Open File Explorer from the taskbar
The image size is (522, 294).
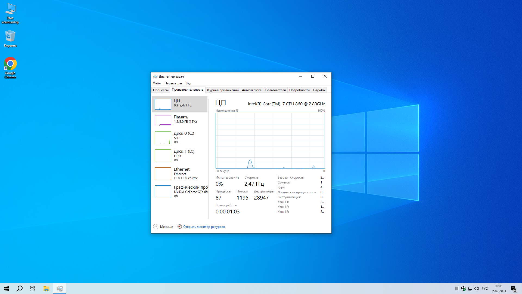point(46,289)
